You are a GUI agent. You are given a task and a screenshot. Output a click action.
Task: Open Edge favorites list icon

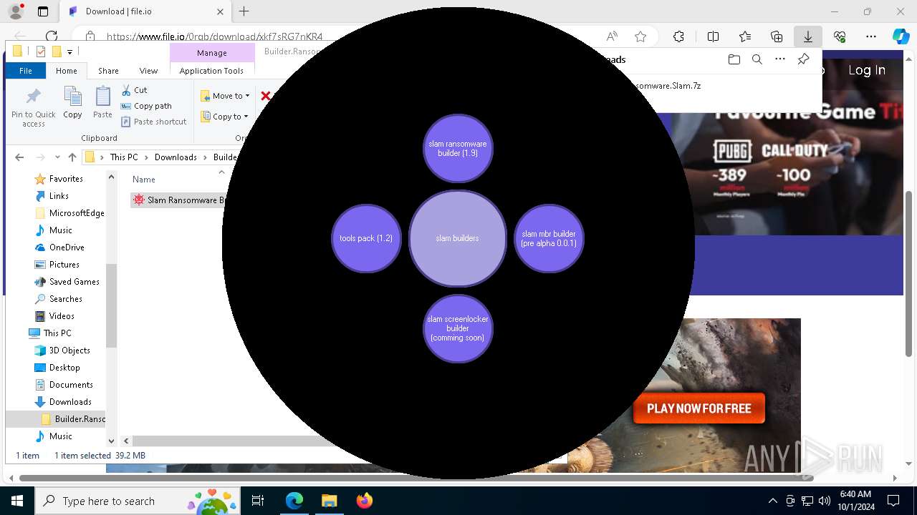745,36
